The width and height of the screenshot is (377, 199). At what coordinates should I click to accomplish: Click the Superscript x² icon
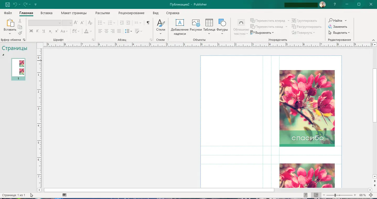point(56,31)
